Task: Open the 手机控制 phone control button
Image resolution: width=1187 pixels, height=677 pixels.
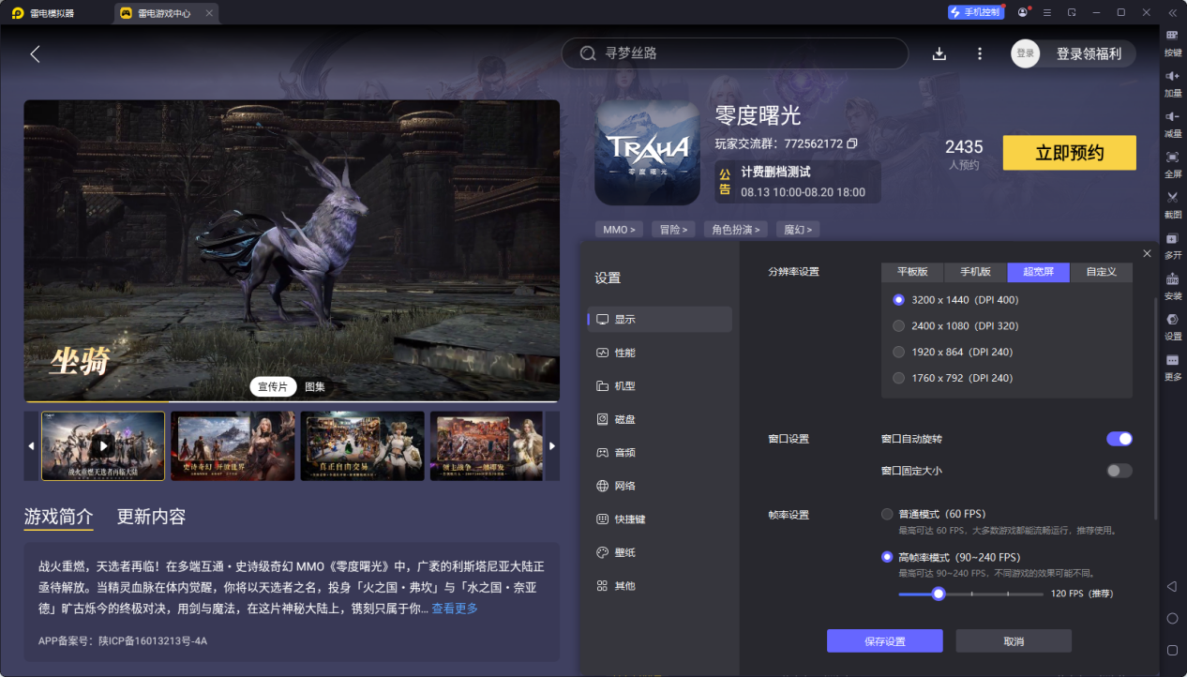Action: tap(975, 12)
